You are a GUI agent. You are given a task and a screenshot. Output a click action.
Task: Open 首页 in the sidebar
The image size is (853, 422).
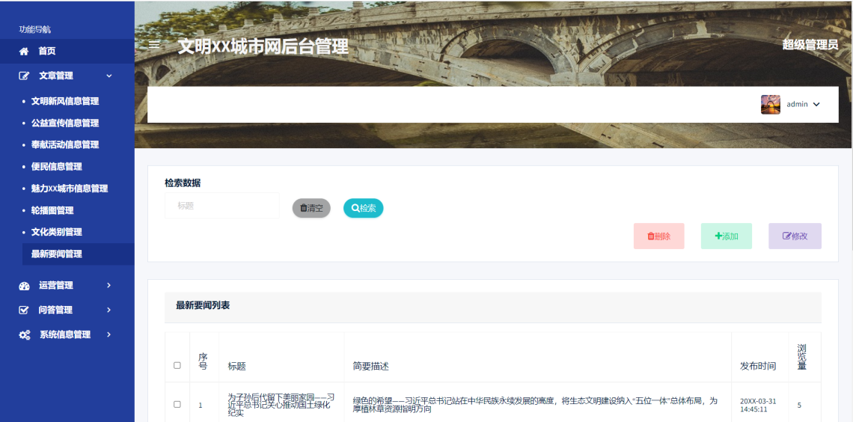67,51
